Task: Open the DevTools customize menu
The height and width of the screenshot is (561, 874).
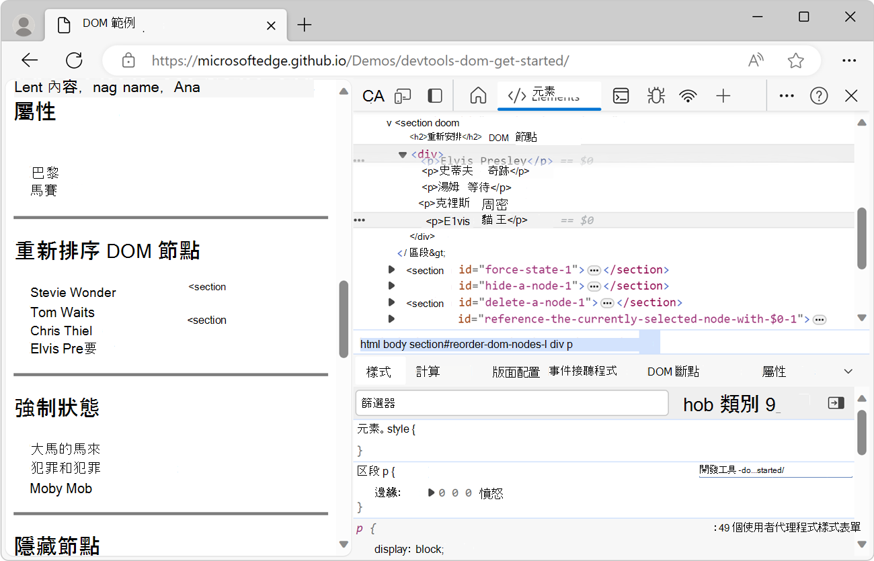Action: pyautogui.click(x=787, y=96)
